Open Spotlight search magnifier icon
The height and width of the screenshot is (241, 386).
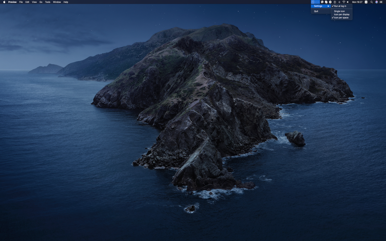click(372, 2)
